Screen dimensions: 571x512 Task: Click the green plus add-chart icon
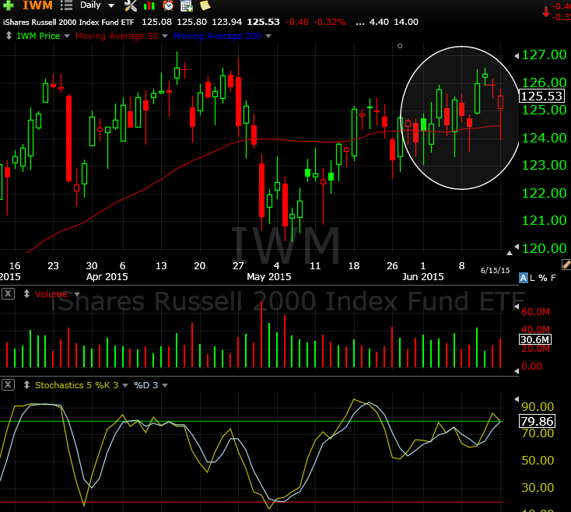pyautogui.click(x=8, y=5)
